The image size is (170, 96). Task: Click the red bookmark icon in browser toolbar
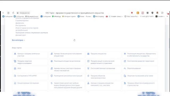132,13
